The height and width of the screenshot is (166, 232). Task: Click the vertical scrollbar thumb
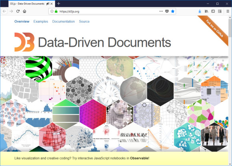230,28
